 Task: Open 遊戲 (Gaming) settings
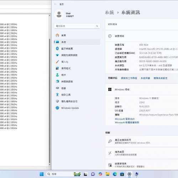77,88
